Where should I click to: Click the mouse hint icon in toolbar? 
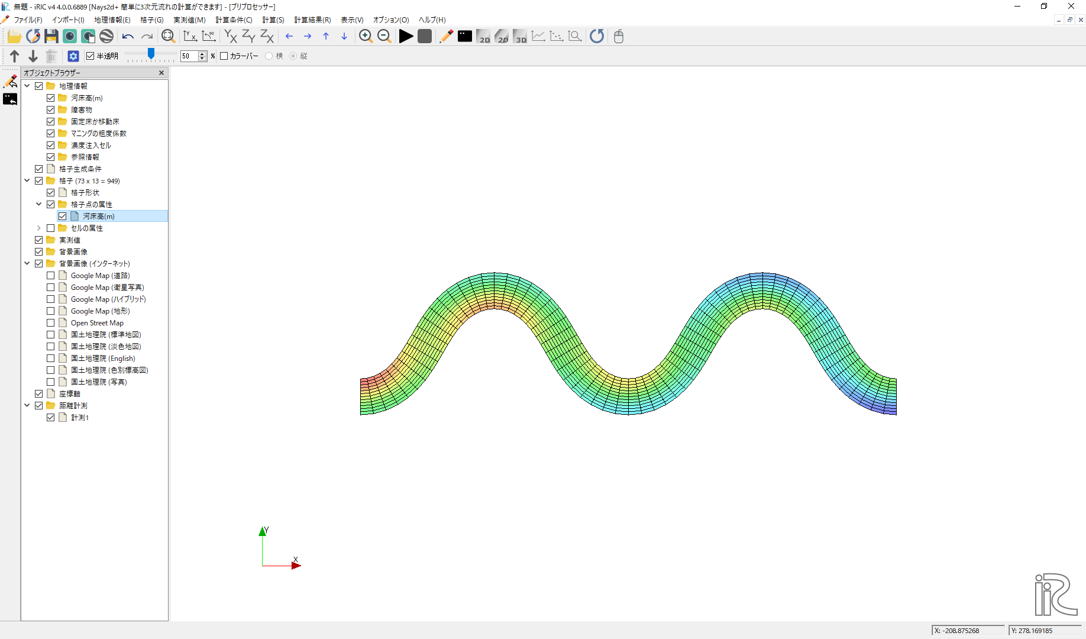coord(619,37)
